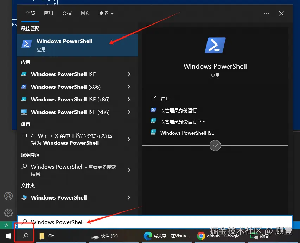Expand more actions with circular chevron

[x=215, y=146]
